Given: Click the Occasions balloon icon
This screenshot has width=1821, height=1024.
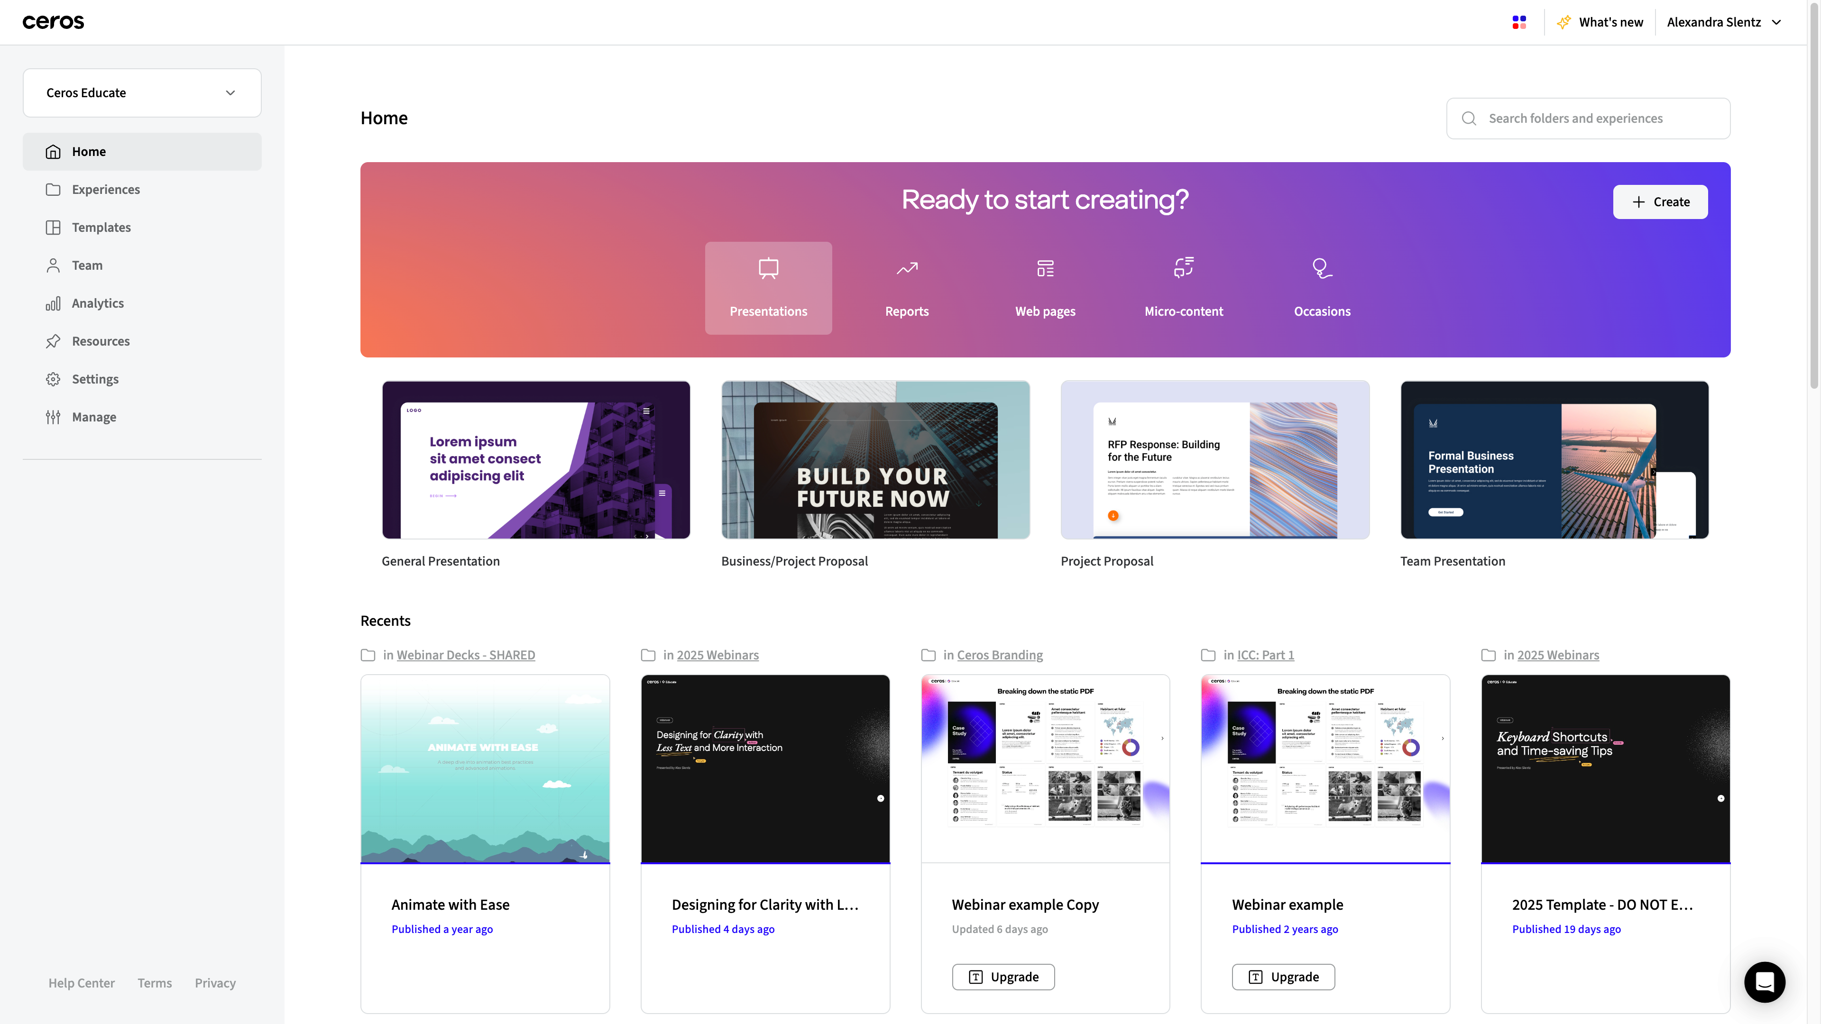Looking at the screenshot, I should (1322, 268).
